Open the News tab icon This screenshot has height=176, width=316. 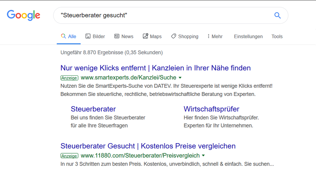click(117, 36)
